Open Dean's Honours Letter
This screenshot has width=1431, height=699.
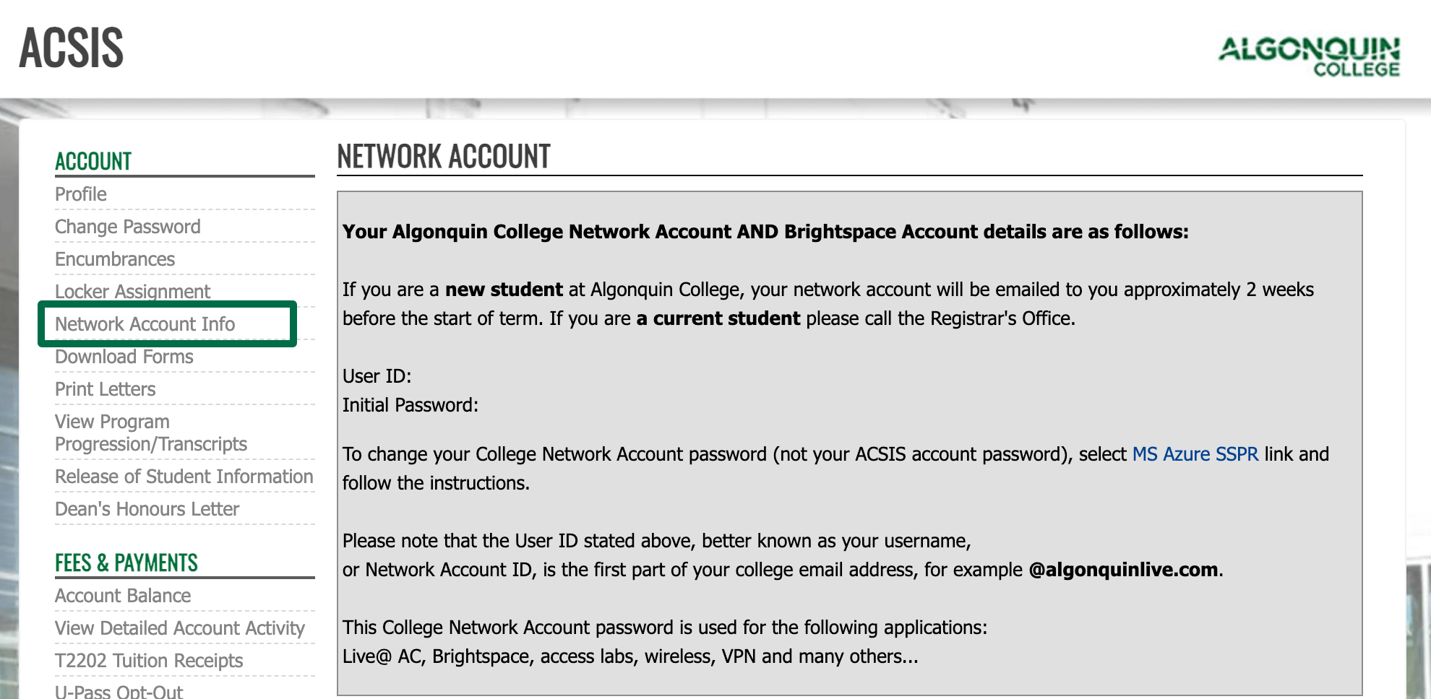[147, 509]
